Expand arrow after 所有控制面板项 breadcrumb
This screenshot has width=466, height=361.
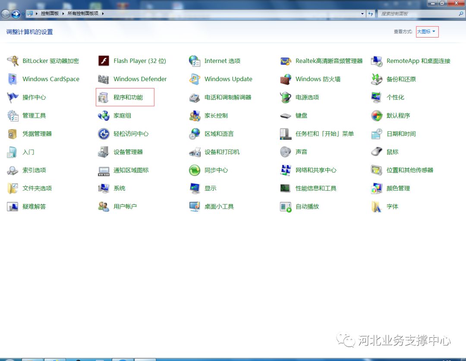click(103, 14)
